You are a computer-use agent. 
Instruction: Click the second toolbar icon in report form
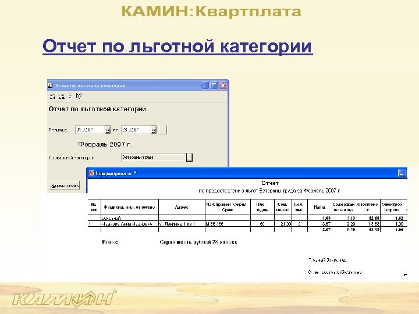pyautogui.click(x=62, y=96)
